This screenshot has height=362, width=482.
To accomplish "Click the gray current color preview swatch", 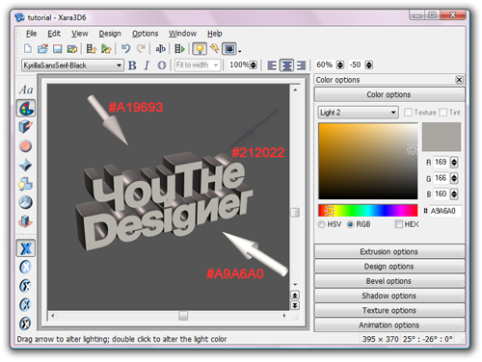I will click(442, 137).
